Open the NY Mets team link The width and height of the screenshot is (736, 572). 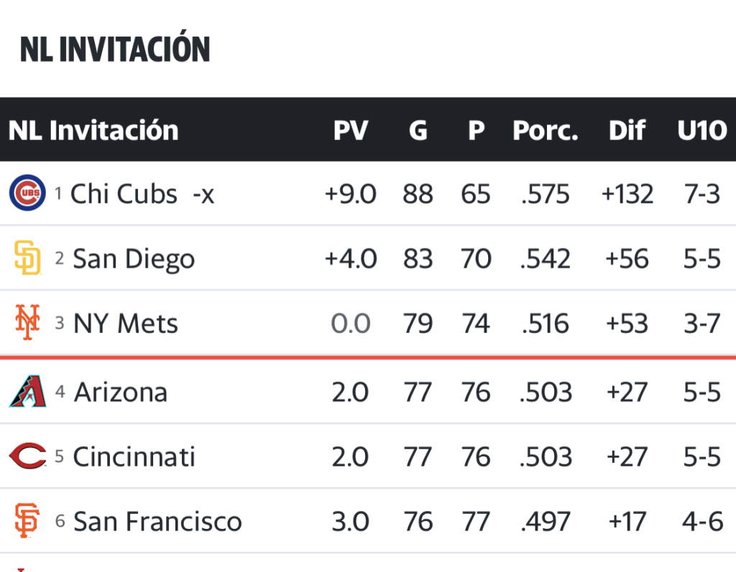click(x=125, y=324)
